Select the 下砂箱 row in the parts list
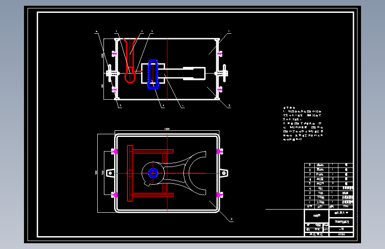Screen dimensions: 385x249 329,198
